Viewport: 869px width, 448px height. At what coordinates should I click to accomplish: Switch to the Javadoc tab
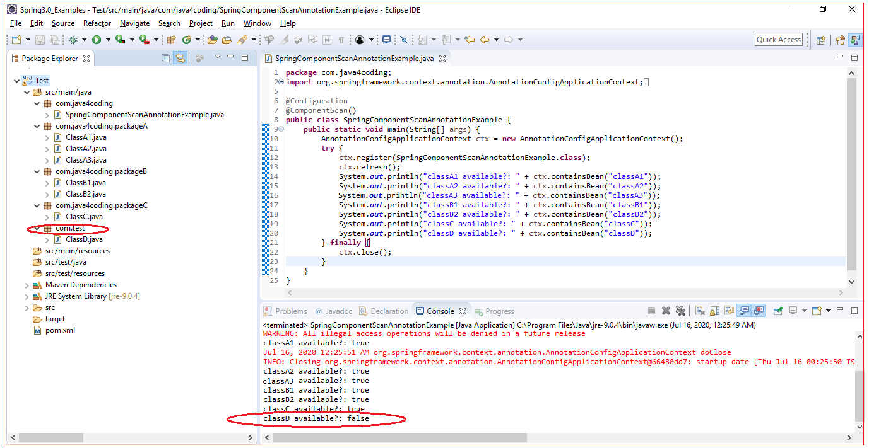point(333,311)
